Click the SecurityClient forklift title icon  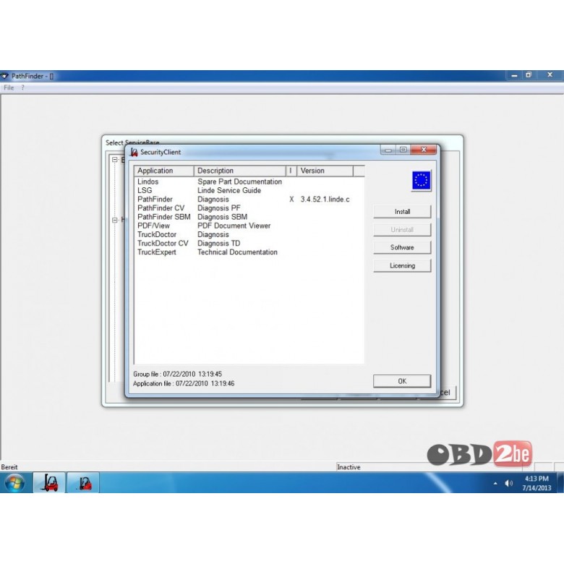pos(134,152)
